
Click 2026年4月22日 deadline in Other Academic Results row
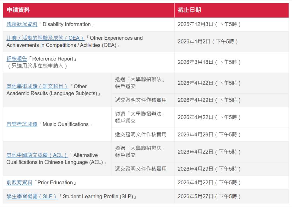(x=210, y=83)
